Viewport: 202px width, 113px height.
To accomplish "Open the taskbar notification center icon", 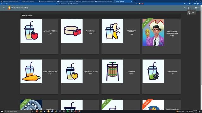I will tap(199, 111).
